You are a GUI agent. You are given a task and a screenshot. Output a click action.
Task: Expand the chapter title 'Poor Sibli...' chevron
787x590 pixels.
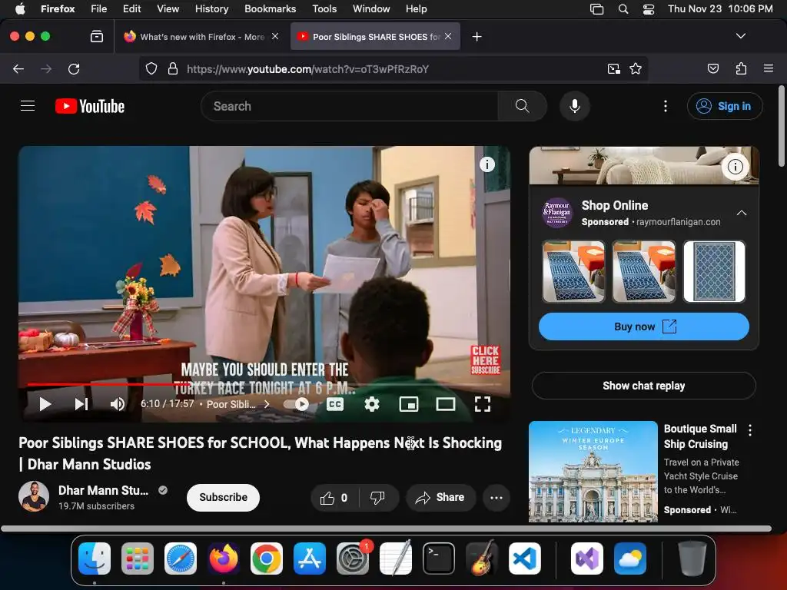[267, 404]
